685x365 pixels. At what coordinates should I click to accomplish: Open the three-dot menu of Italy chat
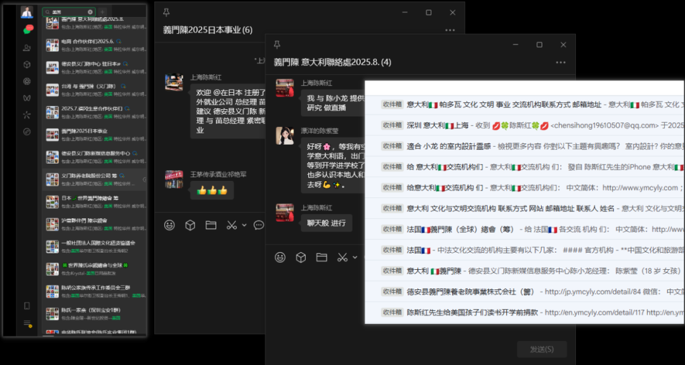point(560,63)
